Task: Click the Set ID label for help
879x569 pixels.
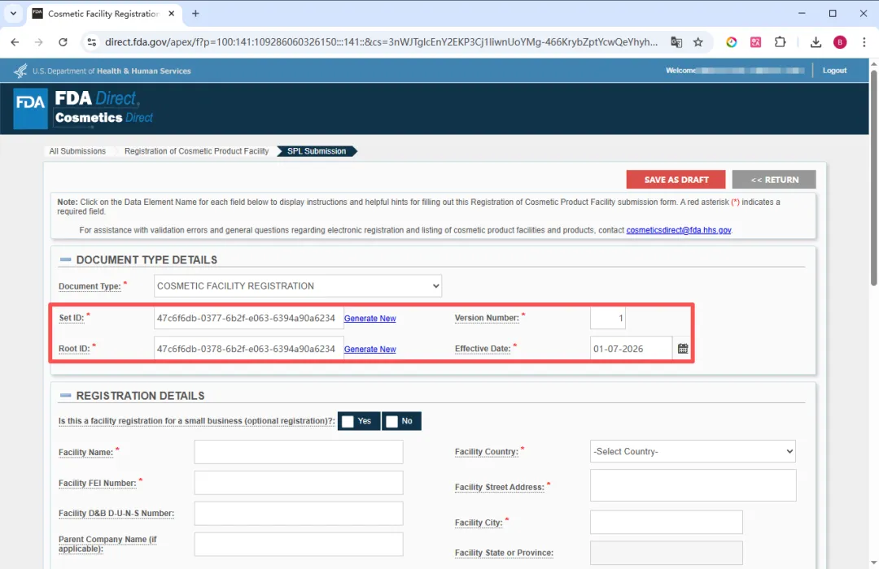Action: click(x=71, y=318)
